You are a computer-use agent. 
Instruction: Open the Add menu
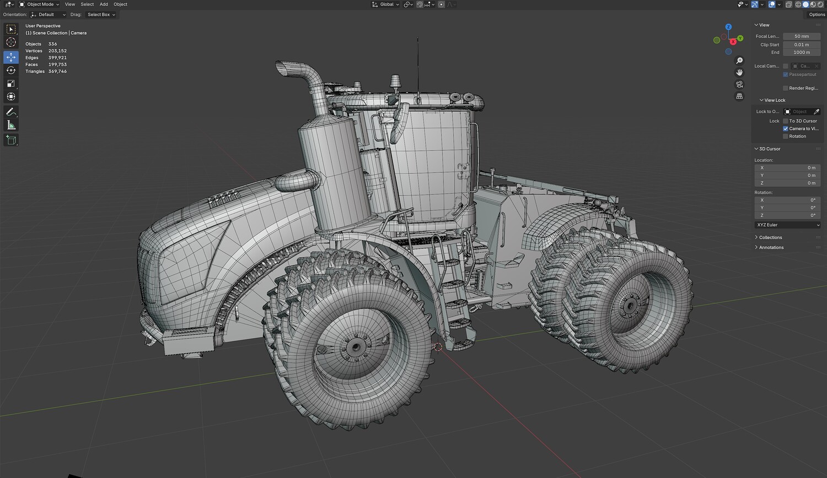(x=104, y=4)
